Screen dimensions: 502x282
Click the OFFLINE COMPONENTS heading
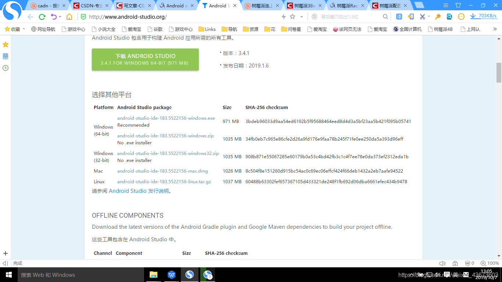point(128,216)
